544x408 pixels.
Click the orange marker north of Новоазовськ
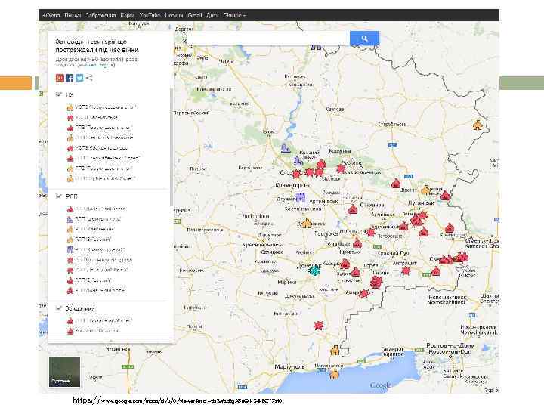(335, 351)
